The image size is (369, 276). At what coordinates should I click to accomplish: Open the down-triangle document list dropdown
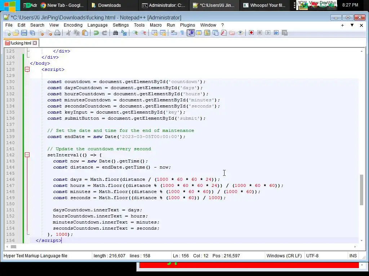[352, 25]
